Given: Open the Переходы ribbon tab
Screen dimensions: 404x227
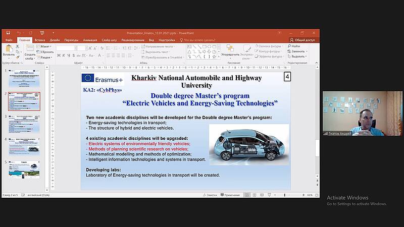Looking at the screenshot, I should coord(71,40).
